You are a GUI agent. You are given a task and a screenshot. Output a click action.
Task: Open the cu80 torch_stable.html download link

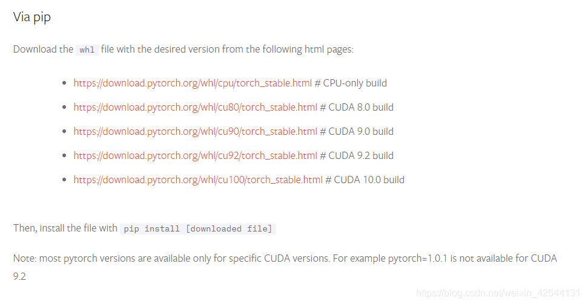tap(195, 108)
